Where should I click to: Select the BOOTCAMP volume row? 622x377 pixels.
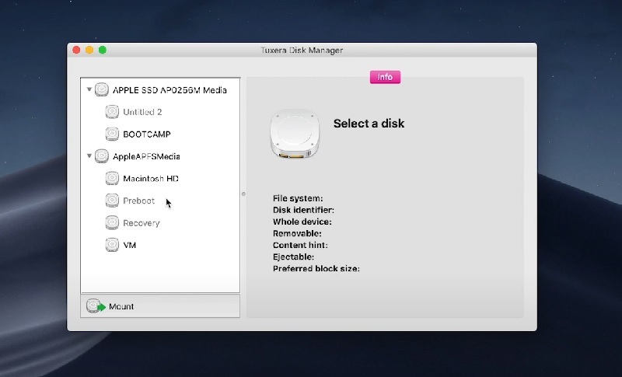(160, 134)
